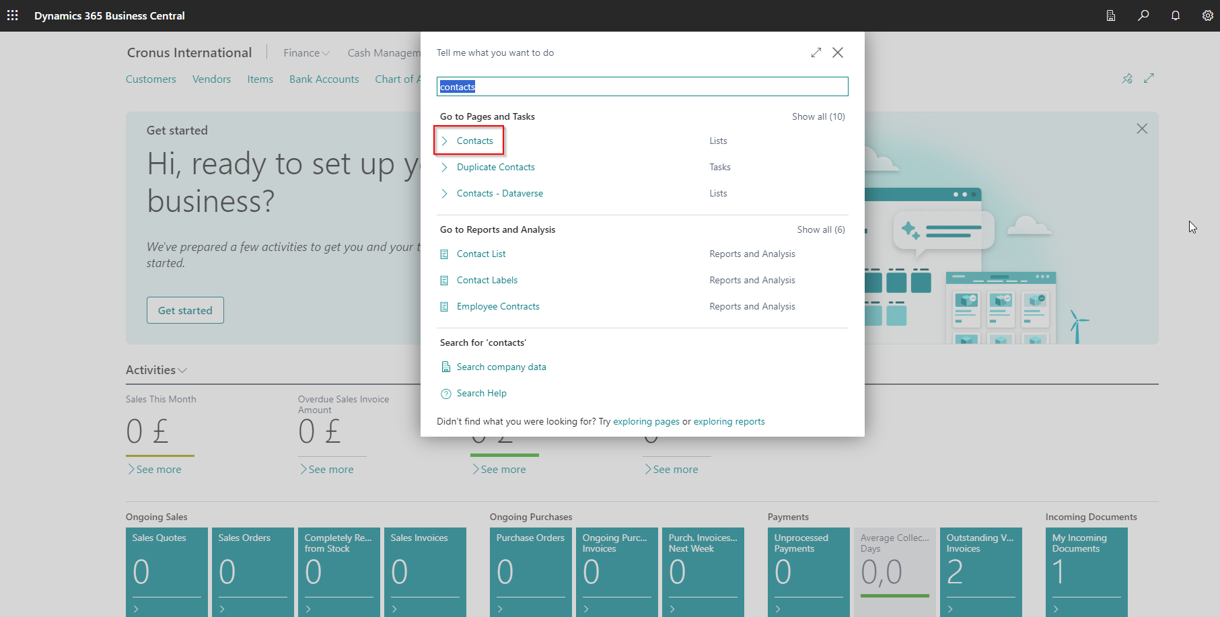The image size is (1220, 617).
Task: Open the Contacts page result
Action: click(x=474, y=141)
